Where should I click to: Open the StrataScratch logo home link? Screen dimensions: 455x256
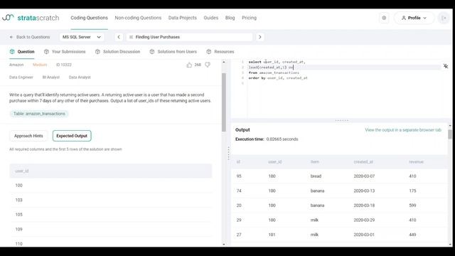31,18
